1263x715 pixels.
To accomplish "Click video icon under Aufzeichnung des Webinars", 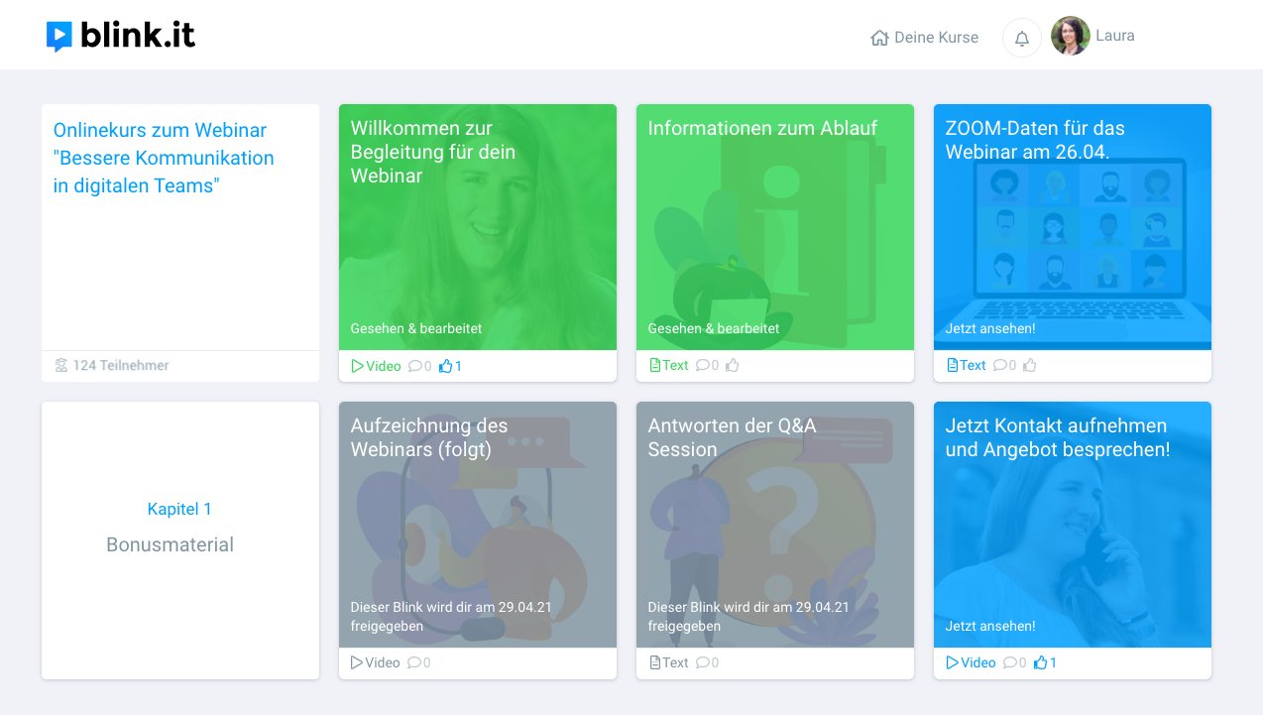I will tap(358, 663).
